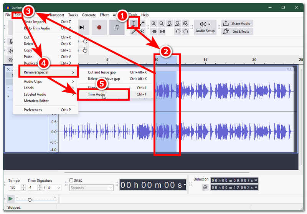Toggle the Loop button in the transport toolbar

tap(117, 27)
